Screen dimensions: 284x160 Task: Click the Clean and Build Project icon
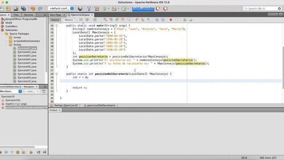coord(97,8)
